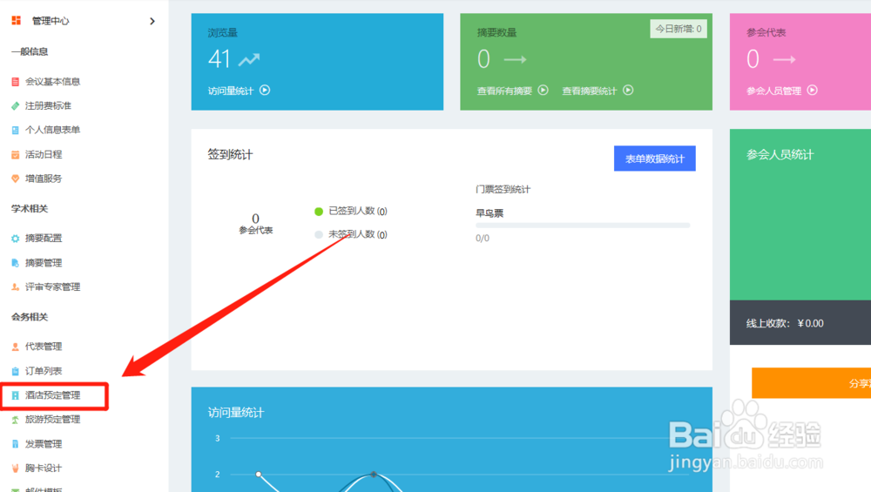This screenshot has height=492, width=871.
Task: Click play icon beside 参会人员管理
Action: click(813, 90)
